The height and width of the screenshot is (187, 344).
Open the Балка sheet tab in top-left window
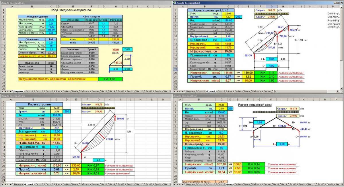75,91
